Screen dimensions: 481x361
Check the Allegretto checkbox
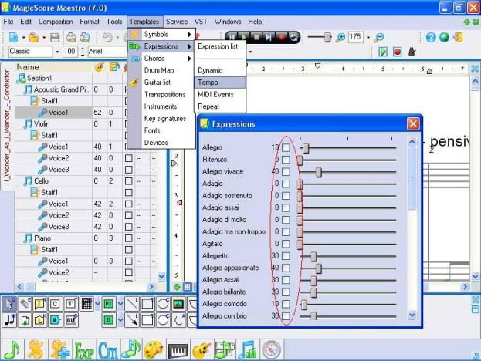(x=286, y=256)
